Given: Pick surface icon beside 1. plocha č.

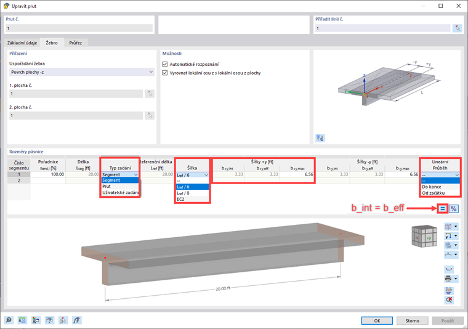Looking at the screenshot, I should [150, 94].
